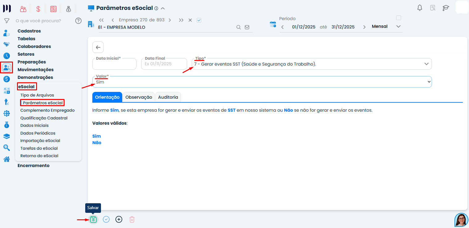Click the graduation cap training icon
Screen dimensions: 469x228
coord(446,8)
